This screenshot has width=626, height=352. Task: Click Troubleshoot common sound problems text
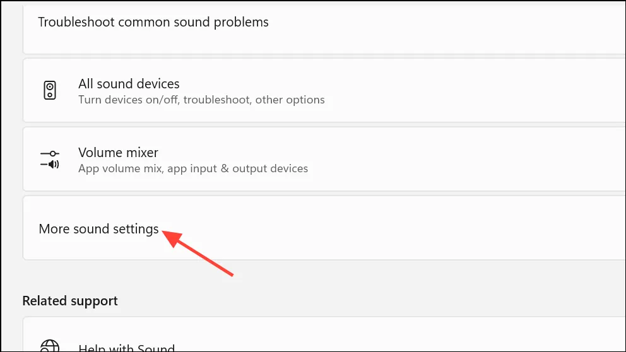tap(153, 22)
